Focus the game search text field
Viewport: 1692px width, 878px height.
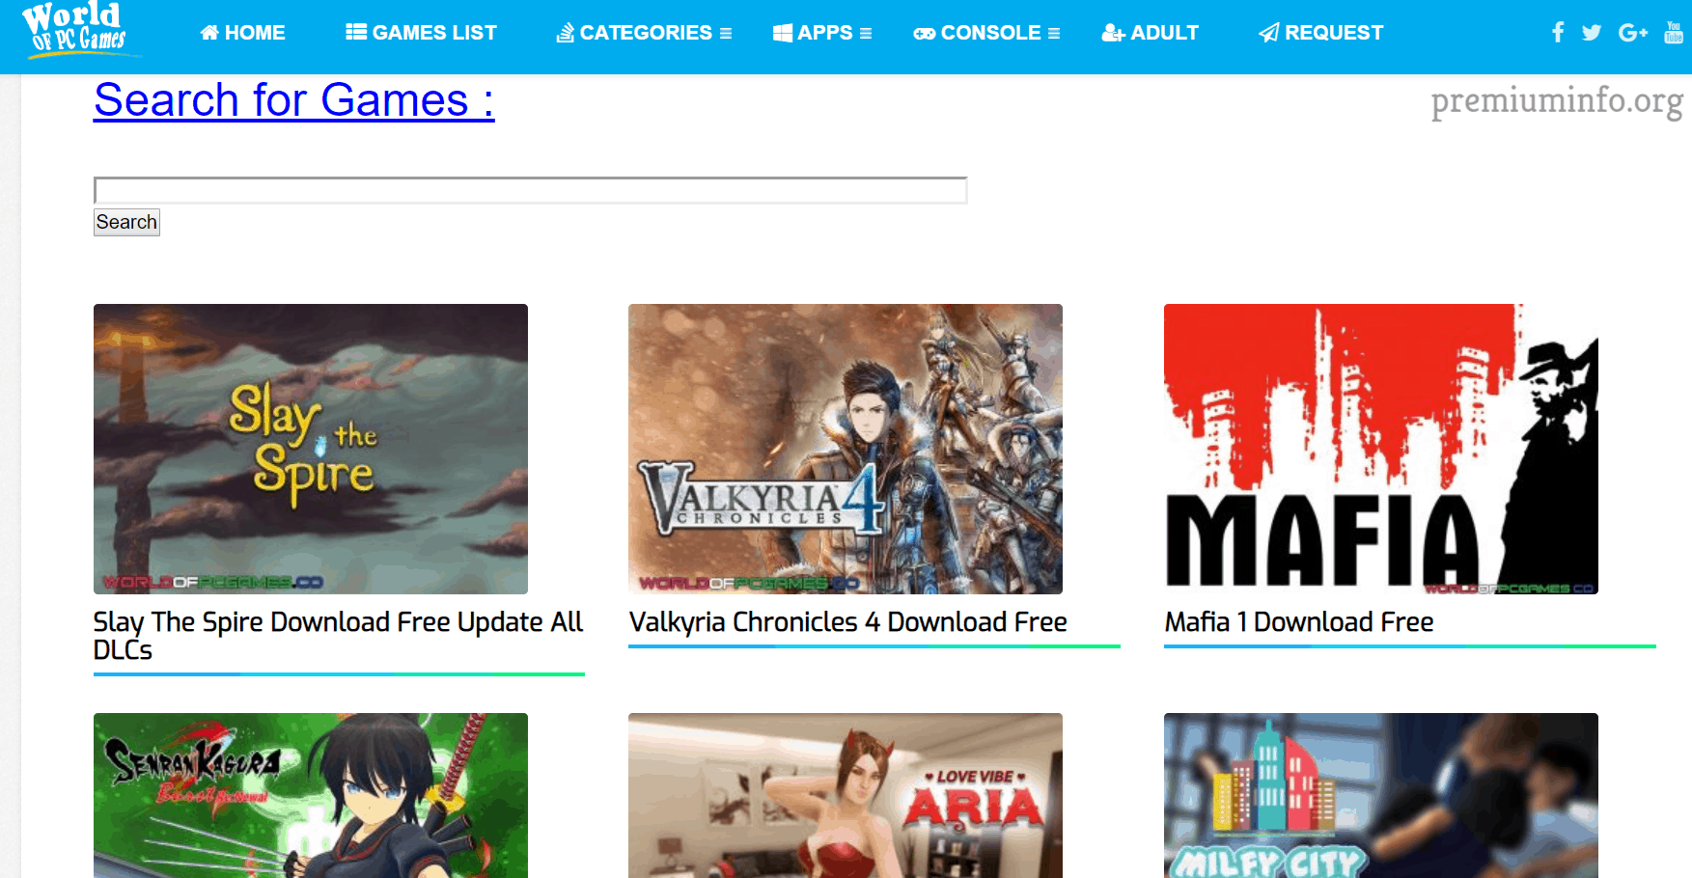point(530,190)
